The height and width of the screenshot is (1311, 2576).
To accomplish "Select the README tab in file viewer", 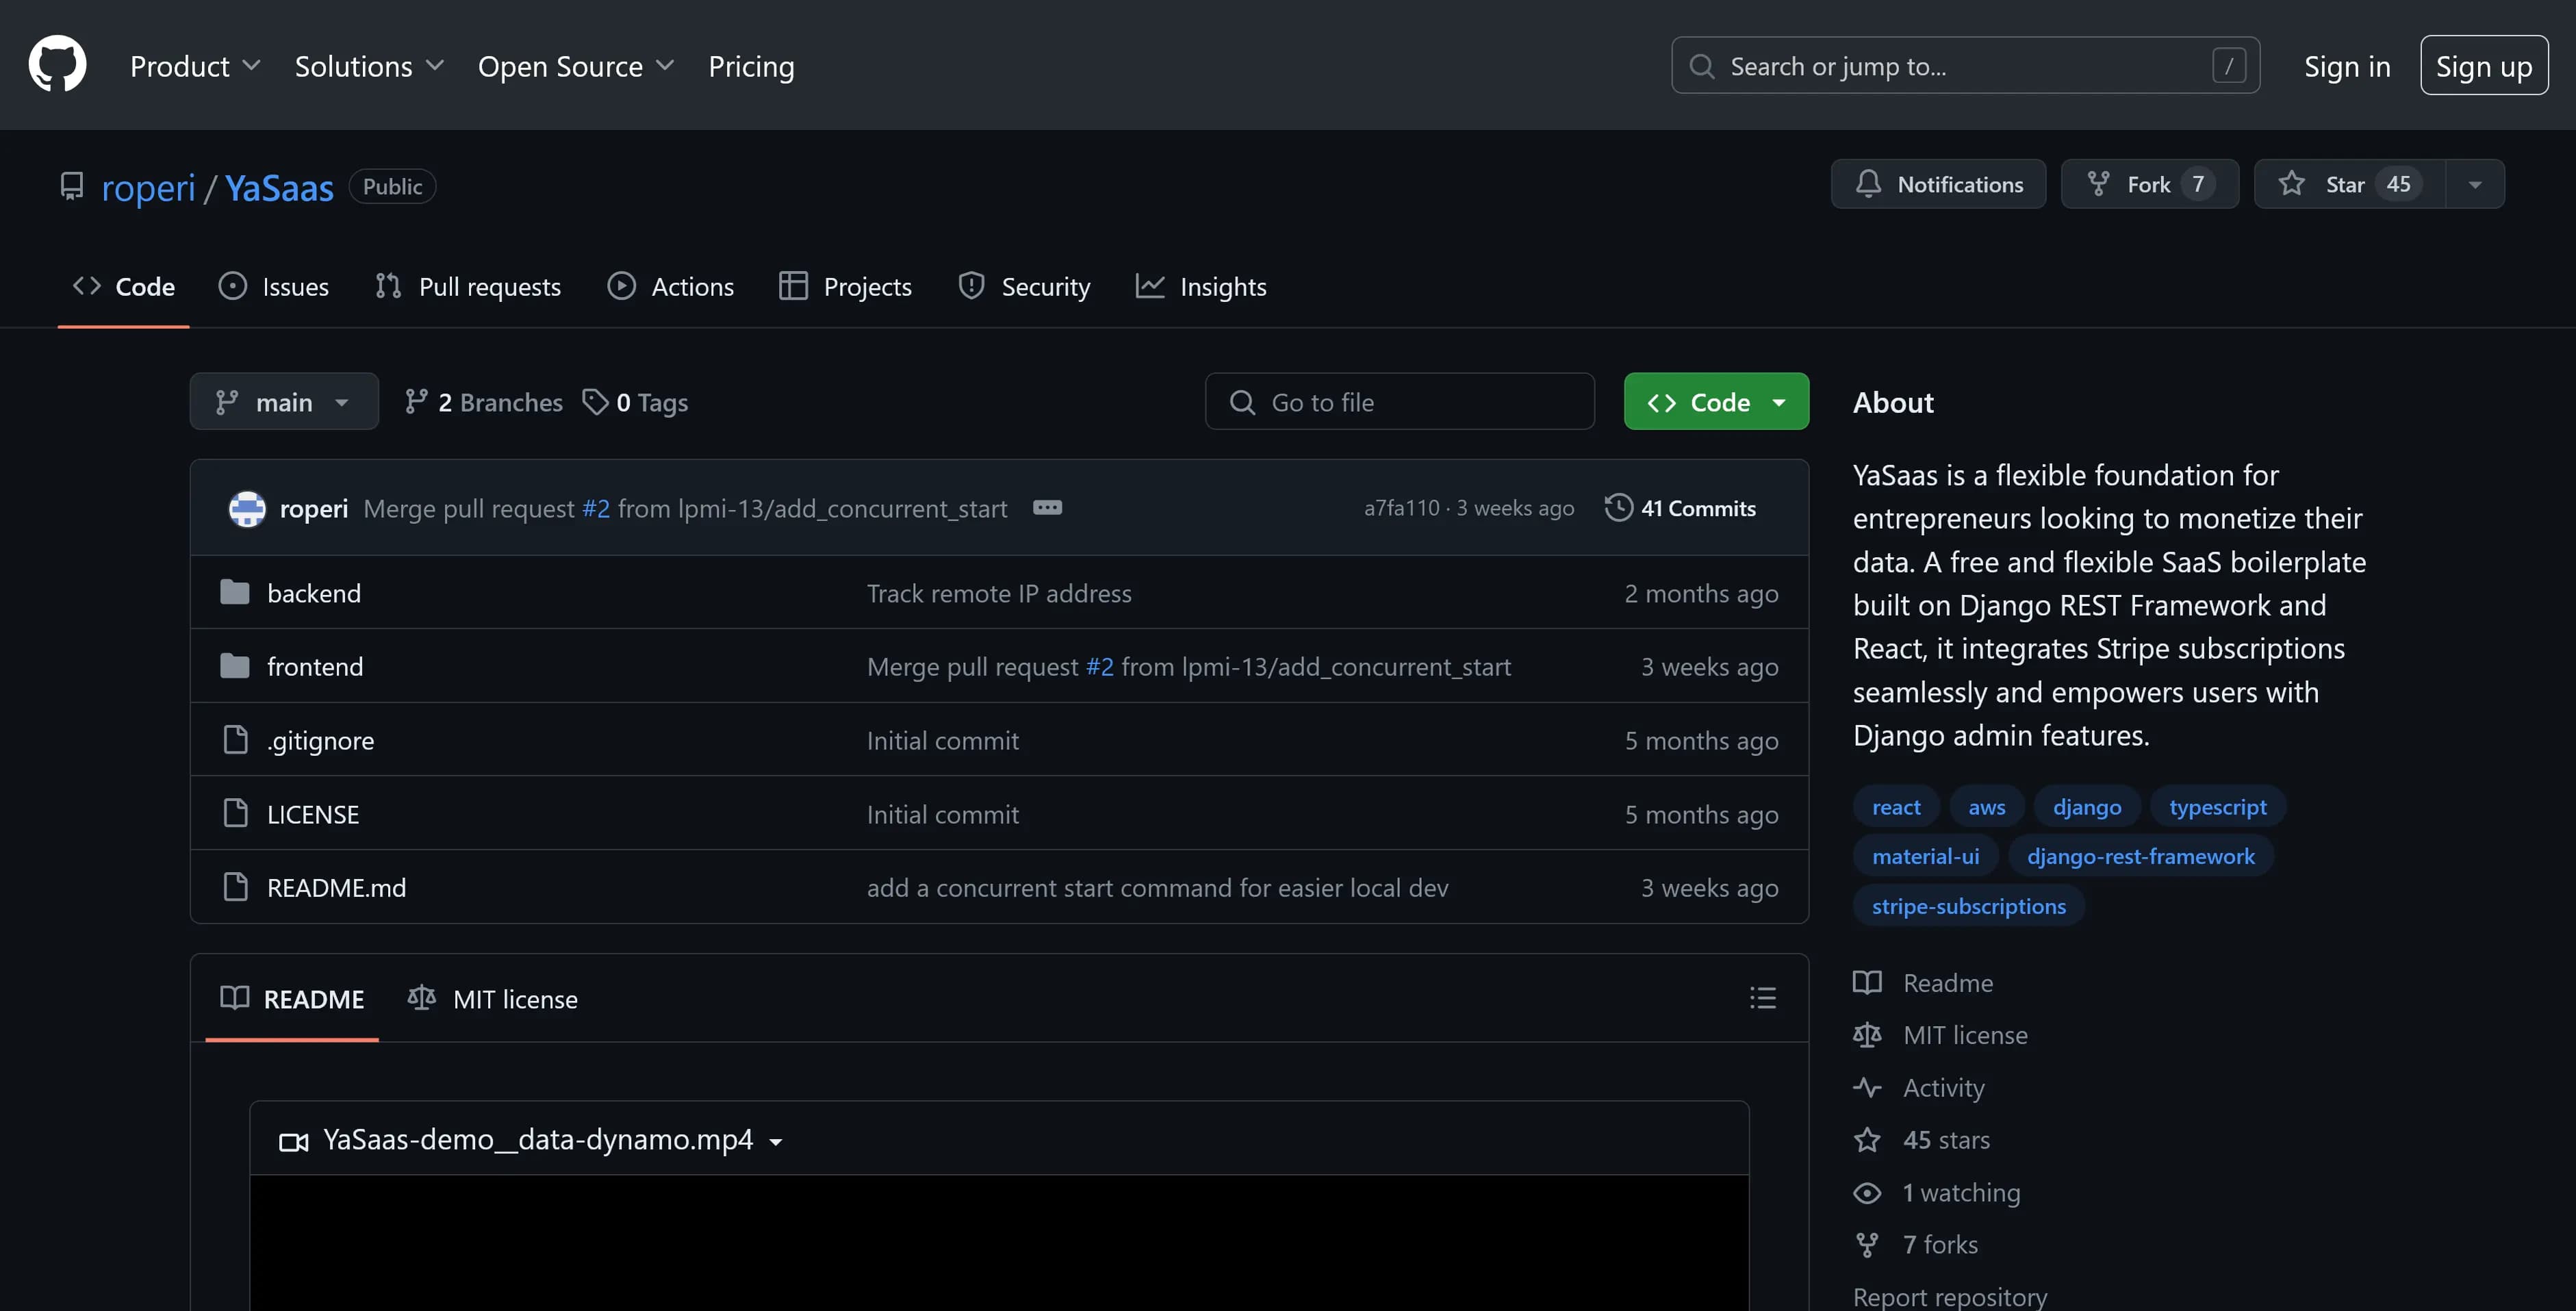I will click(x=292, y=998).
